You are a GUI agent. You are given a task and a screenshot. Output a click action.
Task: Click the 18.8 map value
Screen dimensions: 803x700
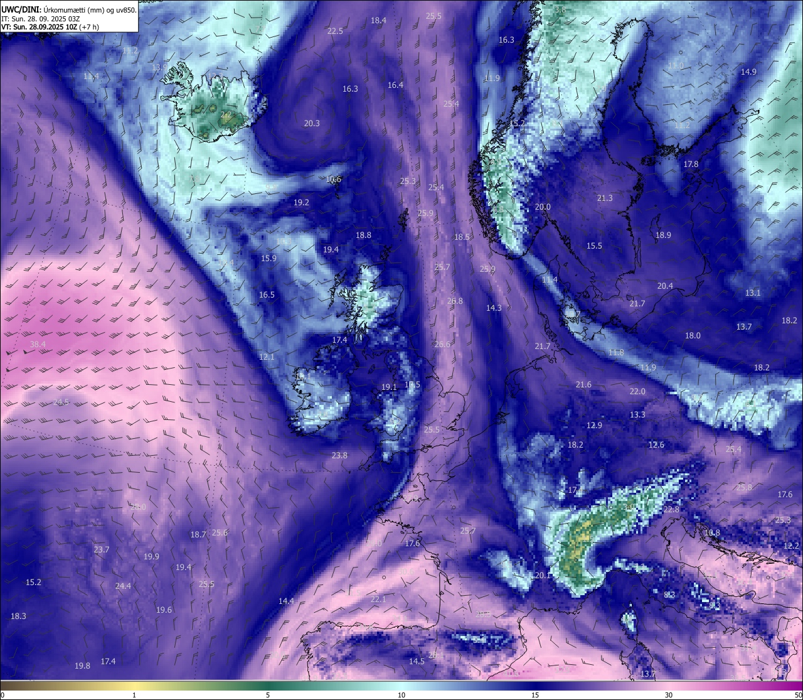pyautogui.click(x=363, y=235)
